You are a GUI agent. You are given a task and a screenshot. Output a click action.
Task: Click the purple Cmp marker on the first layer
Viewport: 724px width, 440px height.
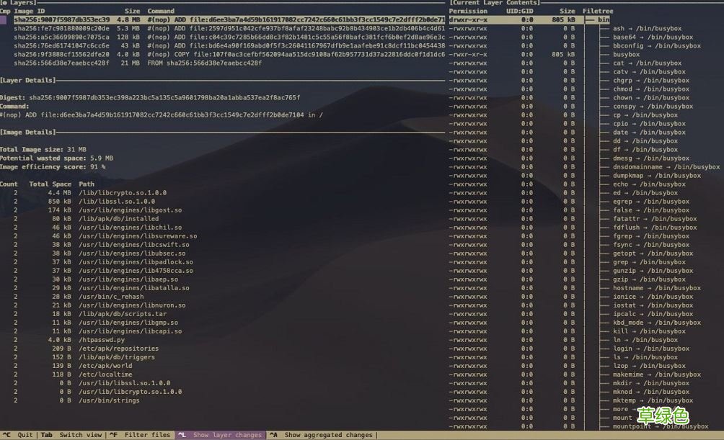point(3,20)
